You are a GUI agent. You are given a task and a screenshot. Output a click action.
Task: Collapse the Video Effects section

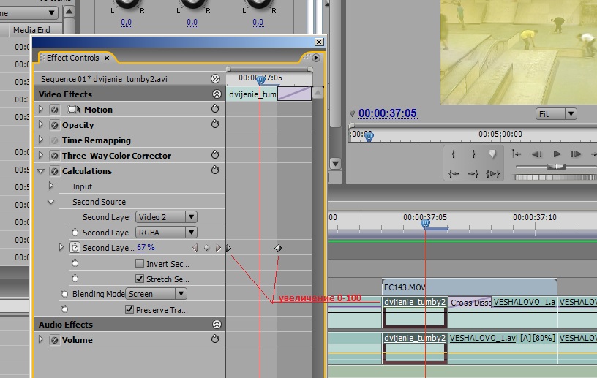[x=216, y=94]
